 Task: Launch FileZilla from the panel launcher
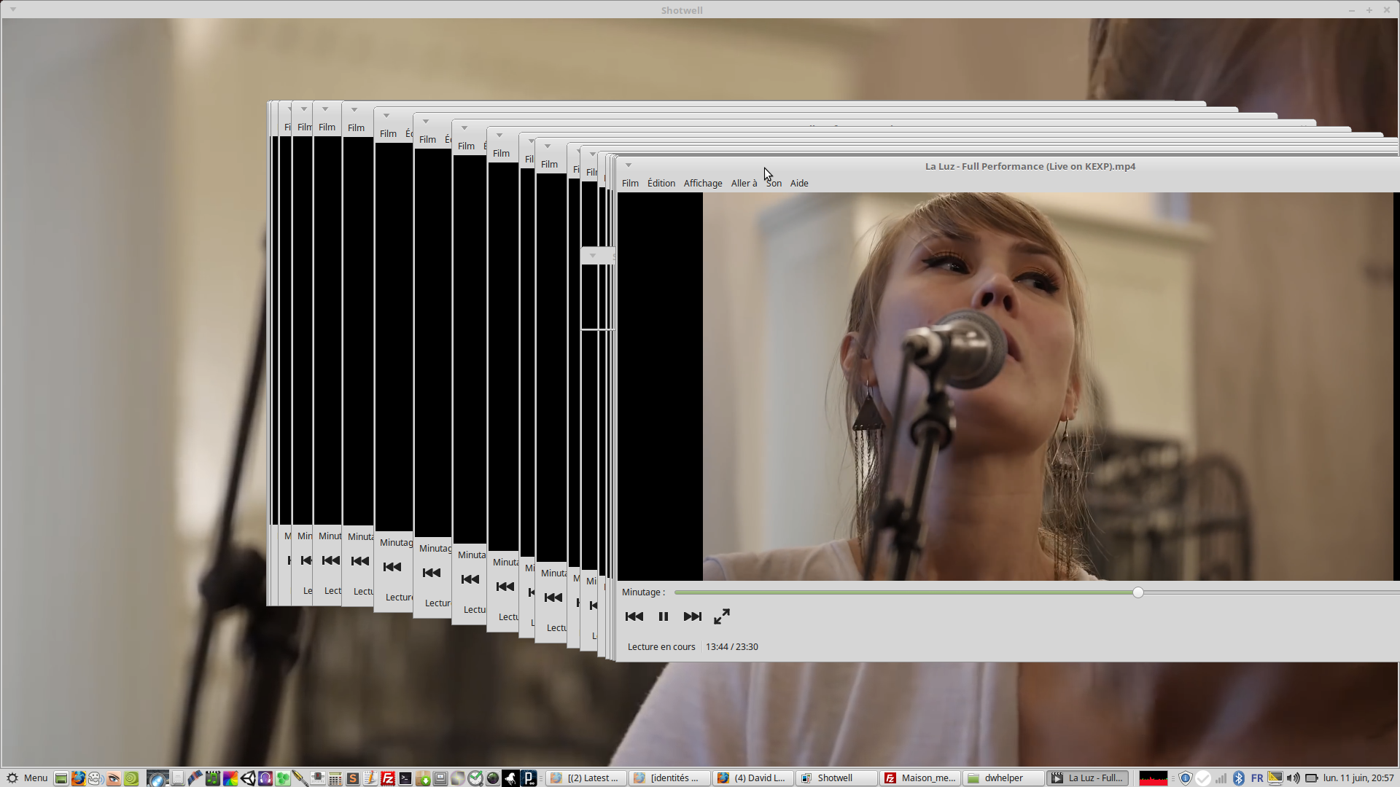[388, 778]
